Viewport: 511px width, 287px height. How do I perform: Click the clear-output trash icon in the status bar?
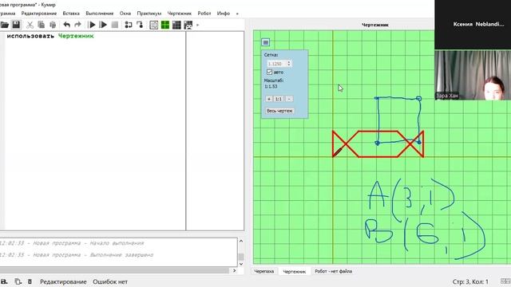[30, 281]
